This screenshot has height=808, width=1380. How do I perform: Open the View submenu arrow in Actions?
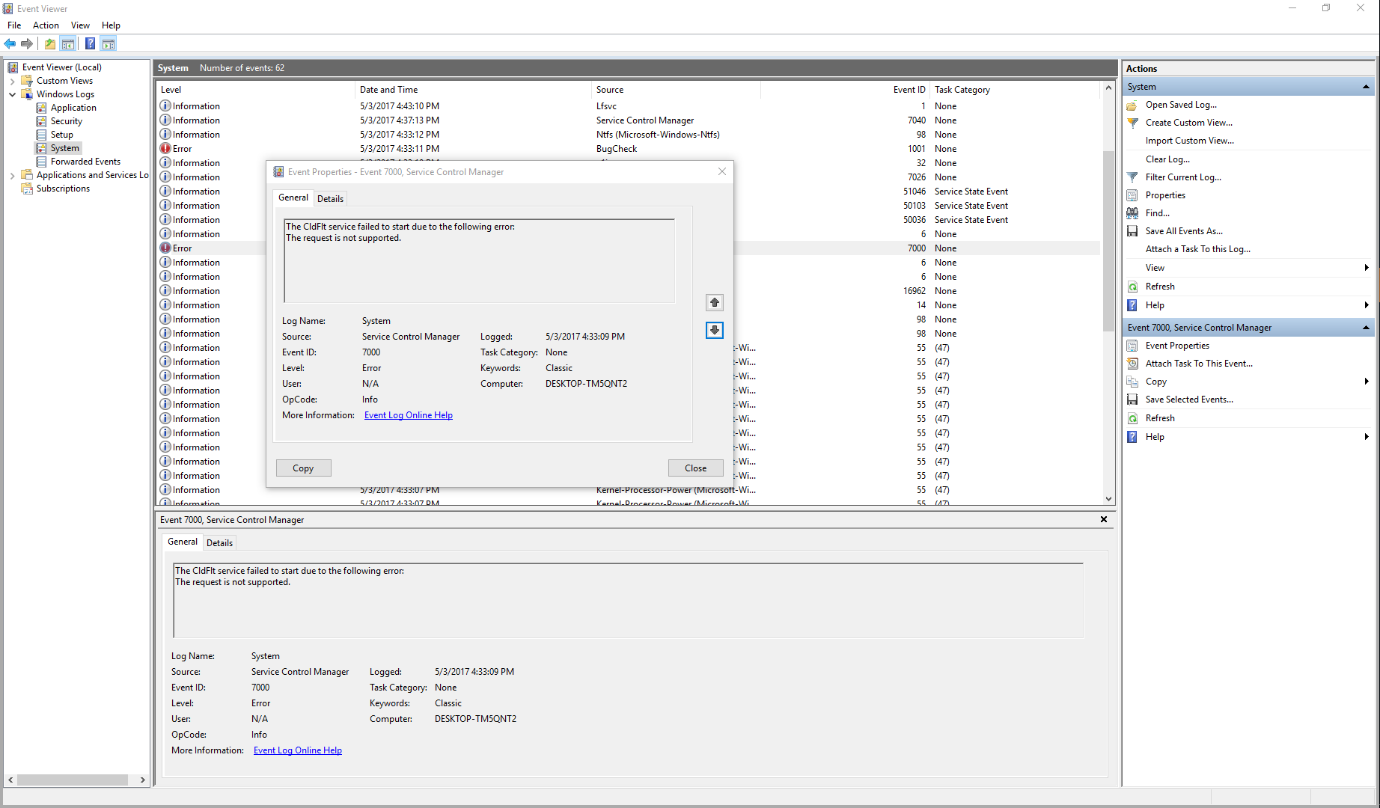[1367, 268]
